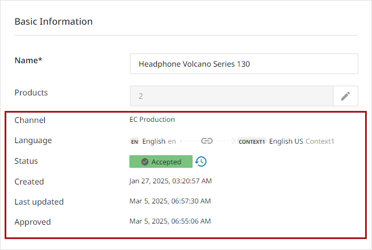The width and height of the screenshot is (372, 250).
Task: Click the source language text English en
Action: (x=159, y=141)
